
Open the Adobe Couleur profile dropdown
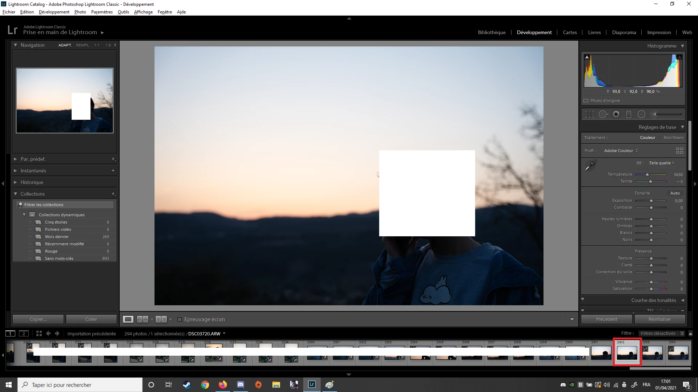(621, 151)
